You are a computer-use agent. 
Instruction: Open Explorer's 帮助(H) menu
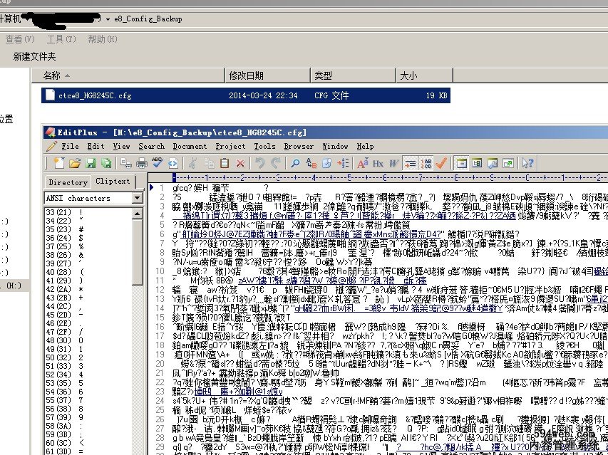103,39
